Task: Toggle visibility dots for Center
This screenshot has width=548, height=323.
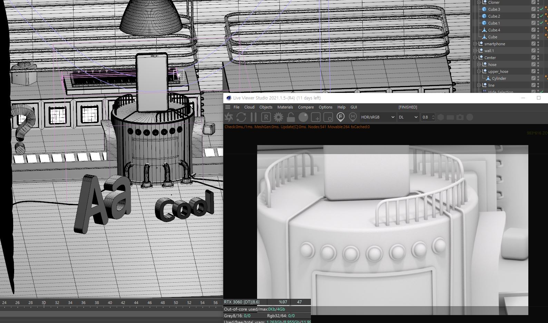Action: pyautogui.click(x=538, y=58)
